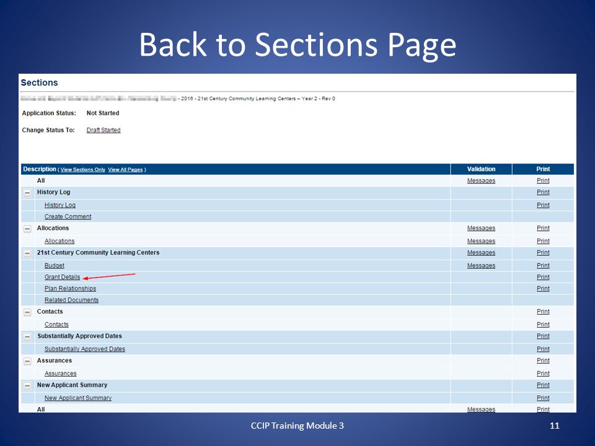Screen dimensions: 595x446
Task: Click 'Back to Sections Page' slide title
Action: coord(297,45)
